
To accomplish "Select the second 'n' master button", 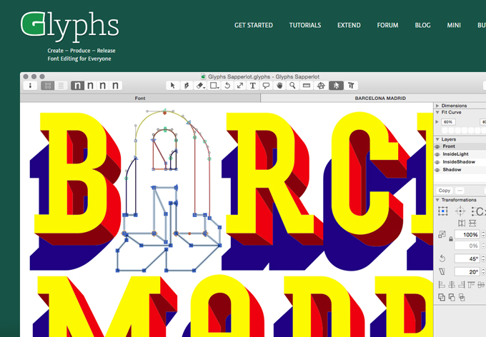I will point(90,86).
